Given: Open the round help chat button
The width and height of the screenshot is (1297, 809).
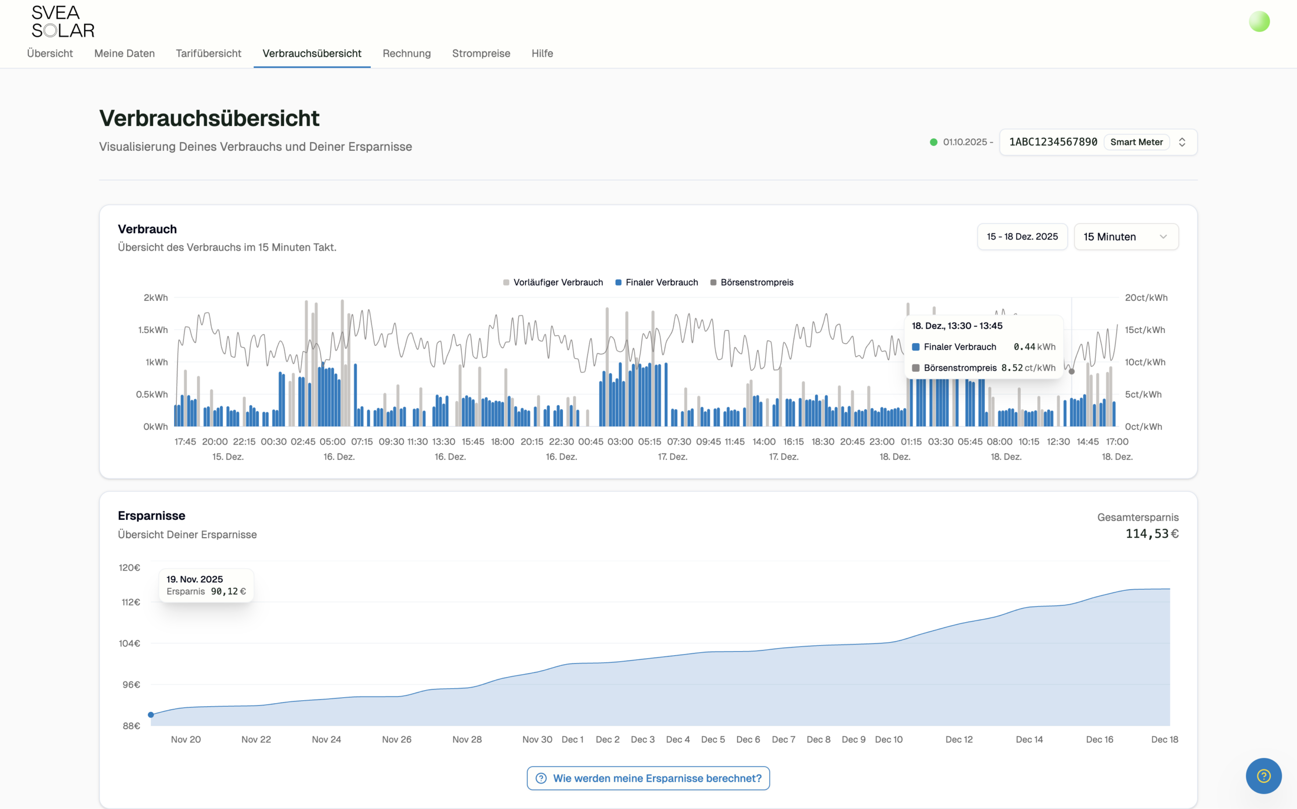Looking at the screenshot, I should click(1263, 775).
